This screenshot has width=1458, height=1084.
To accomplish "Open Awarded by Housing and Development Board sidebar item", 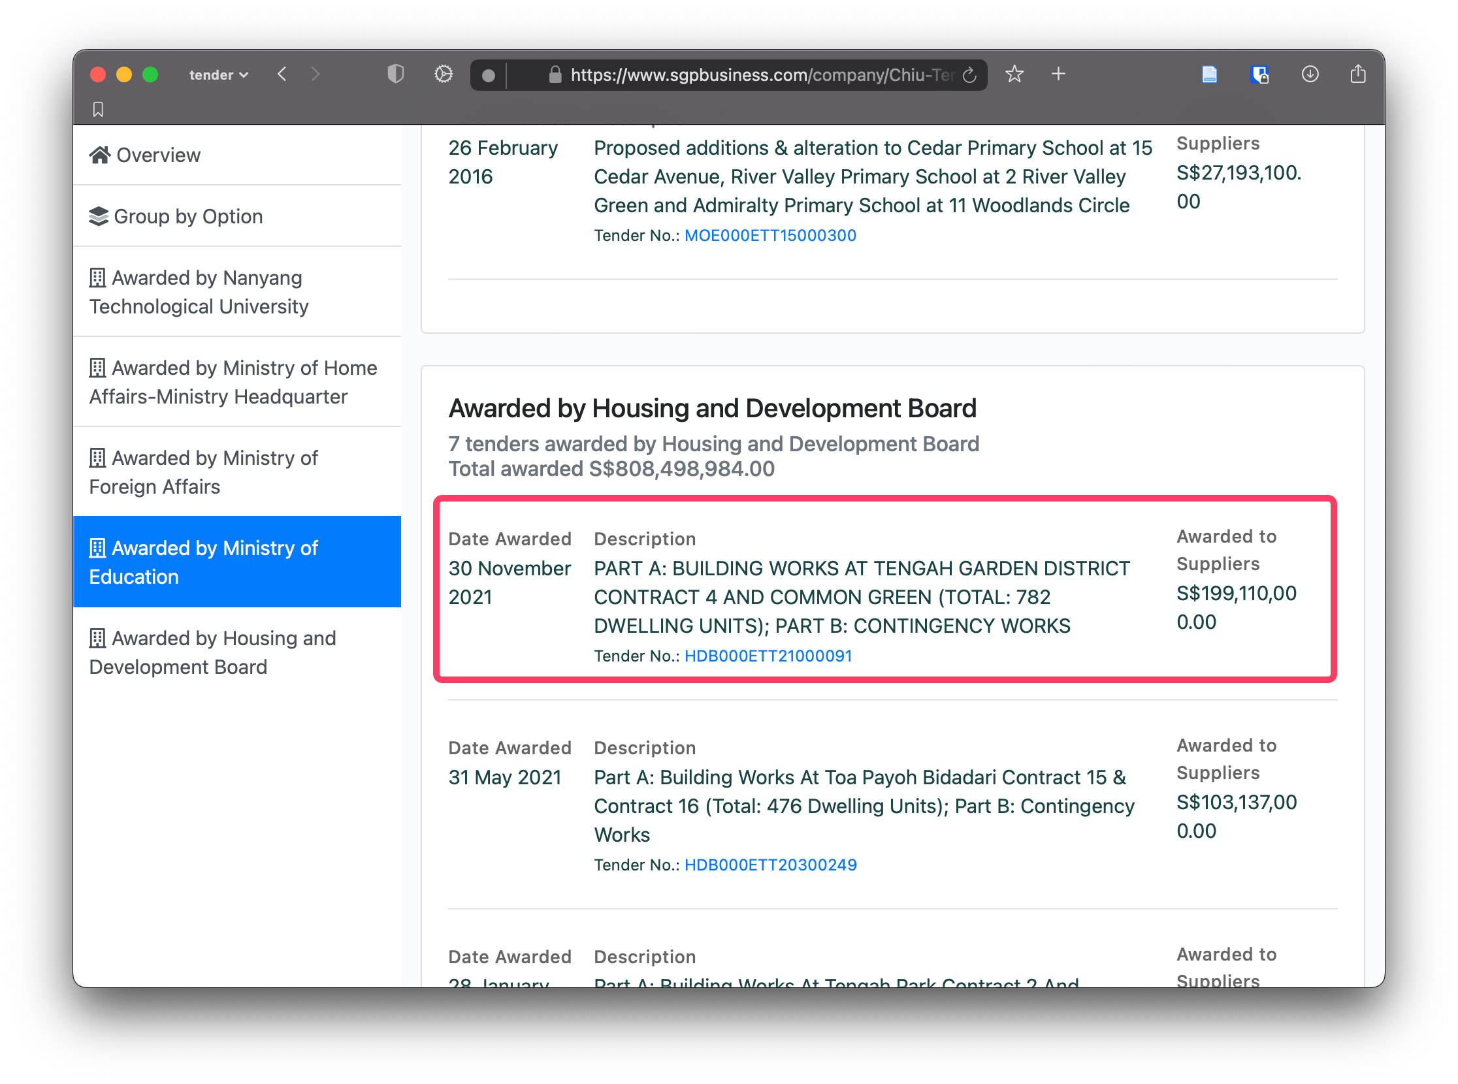I will click(238, 652).
